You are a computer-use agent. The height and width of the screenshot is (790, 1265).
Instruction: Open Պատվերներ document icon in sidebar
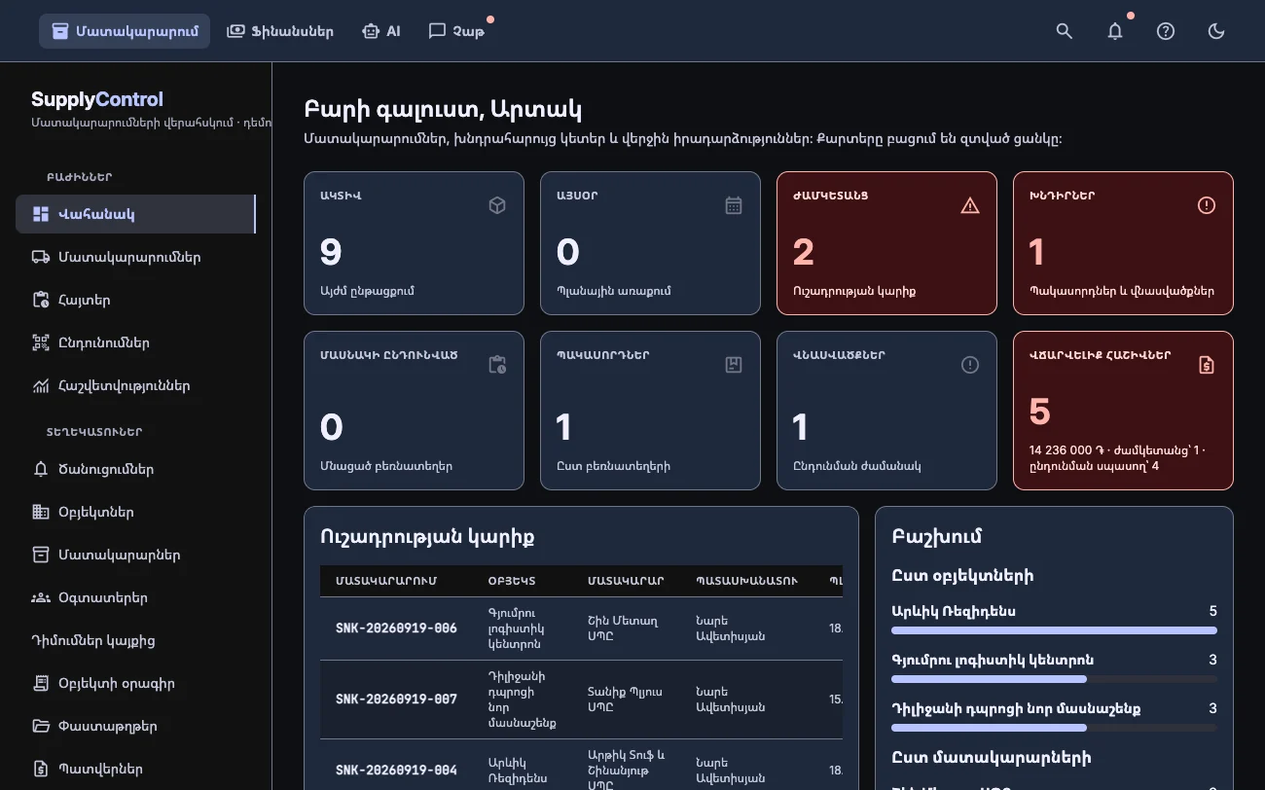(41, 769)
